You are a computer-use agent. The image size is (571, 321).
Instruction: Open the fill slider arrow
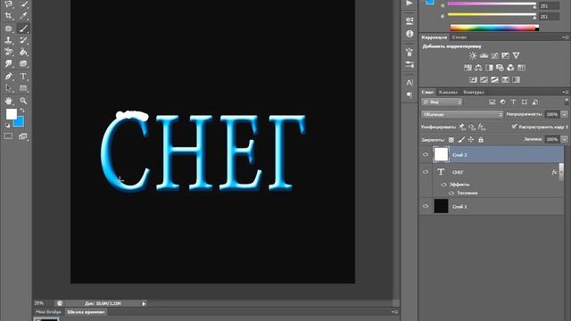point(565,139)
